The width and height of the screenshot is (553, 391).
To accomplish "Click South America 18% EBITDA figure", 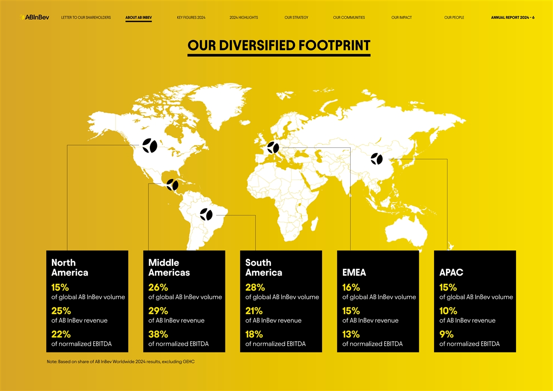I will point(254,334).
